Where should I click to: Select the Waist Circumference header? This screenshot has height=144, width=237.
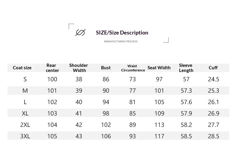pyautogui.click(x=133, y=68)
